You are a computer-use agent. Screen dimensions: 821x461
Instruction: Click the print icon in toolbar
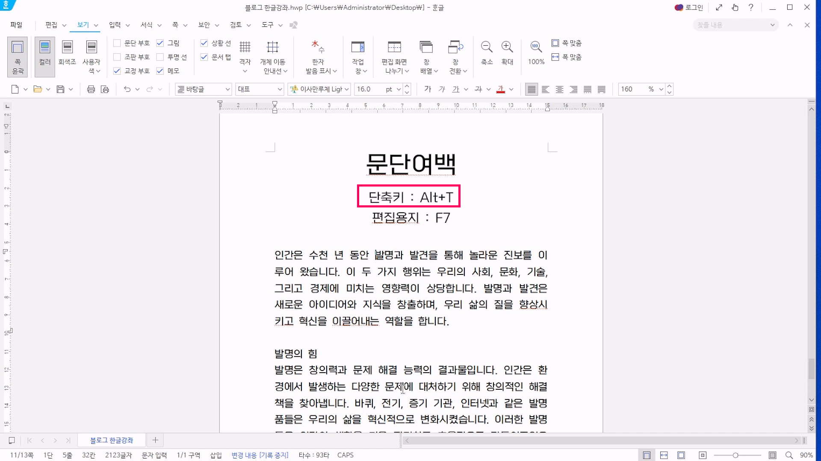click(x=91, y=89)
